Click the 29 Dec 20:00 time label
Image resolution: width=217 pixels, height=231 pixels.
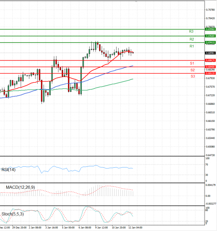point(19,228)
